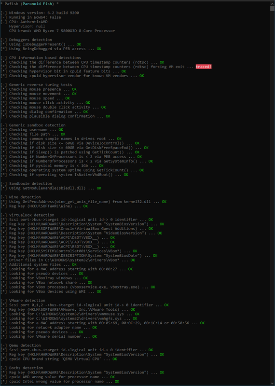Click 'VMware, Inc.\VMware Tools' registry line
275x386 pixels.
coord(68,309)
